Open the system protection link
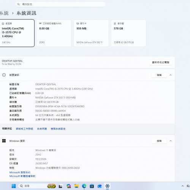The image size is (190, 190). (x=42, y=129)
